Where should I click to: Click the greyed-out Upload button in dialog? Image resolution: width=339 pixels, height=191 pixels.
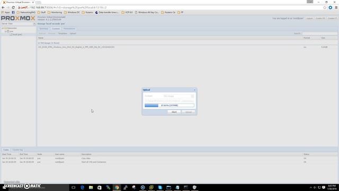[x=189, y=112]
